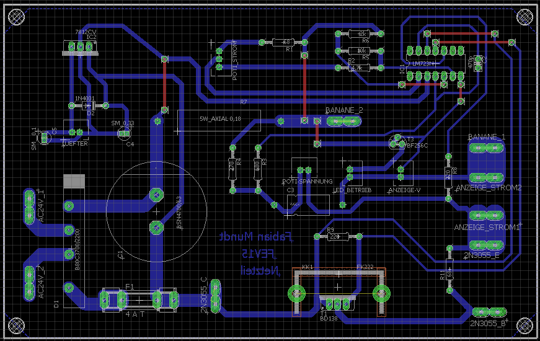
Task: Select the POTI-SPANNUNG label
Action: (307, 181)
